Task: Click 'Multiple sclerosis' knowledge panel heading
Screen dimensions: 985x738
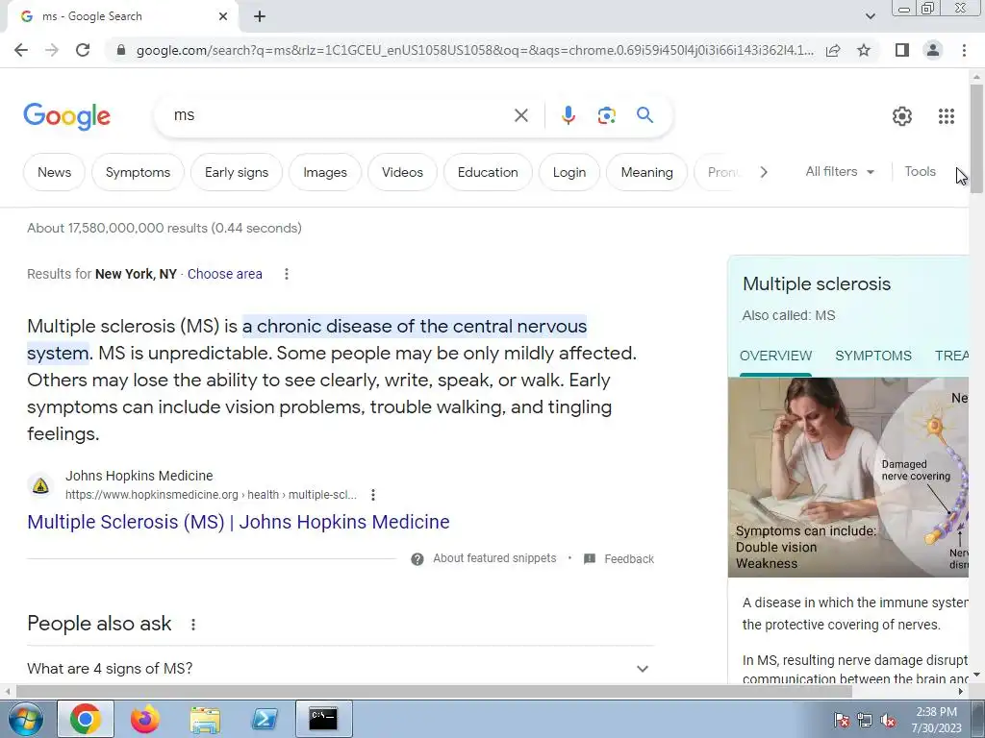Action: coord(817,283)
